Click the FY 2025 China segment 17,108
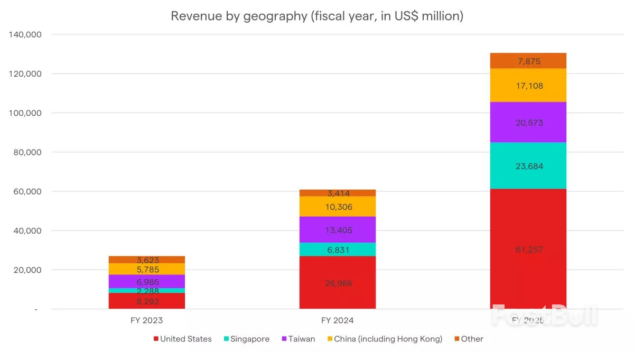 528,85
